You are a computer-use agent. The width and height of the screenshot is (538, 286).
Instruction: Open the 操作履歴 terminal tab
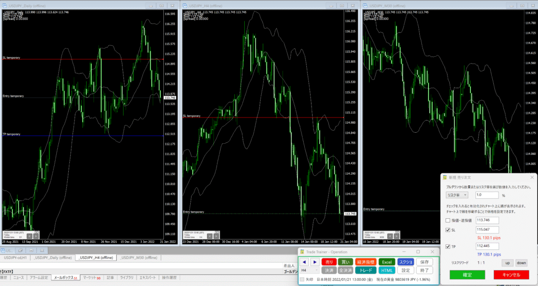[x=169, y=278]
